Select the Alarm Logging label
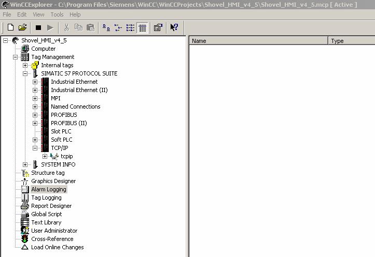375x257 pixels. (x=49, y=189)
